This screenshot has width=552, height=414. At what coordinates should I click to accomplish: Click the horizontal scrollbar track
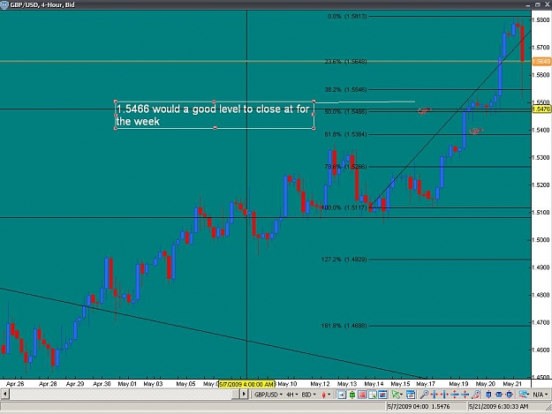pos(120,395)
